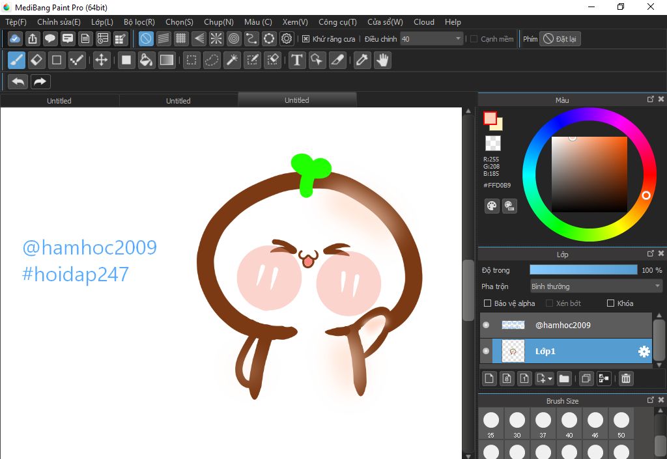Viewport: 667px width, 459px height.
Task: Click the Đặt lại button
Action: 560,39
